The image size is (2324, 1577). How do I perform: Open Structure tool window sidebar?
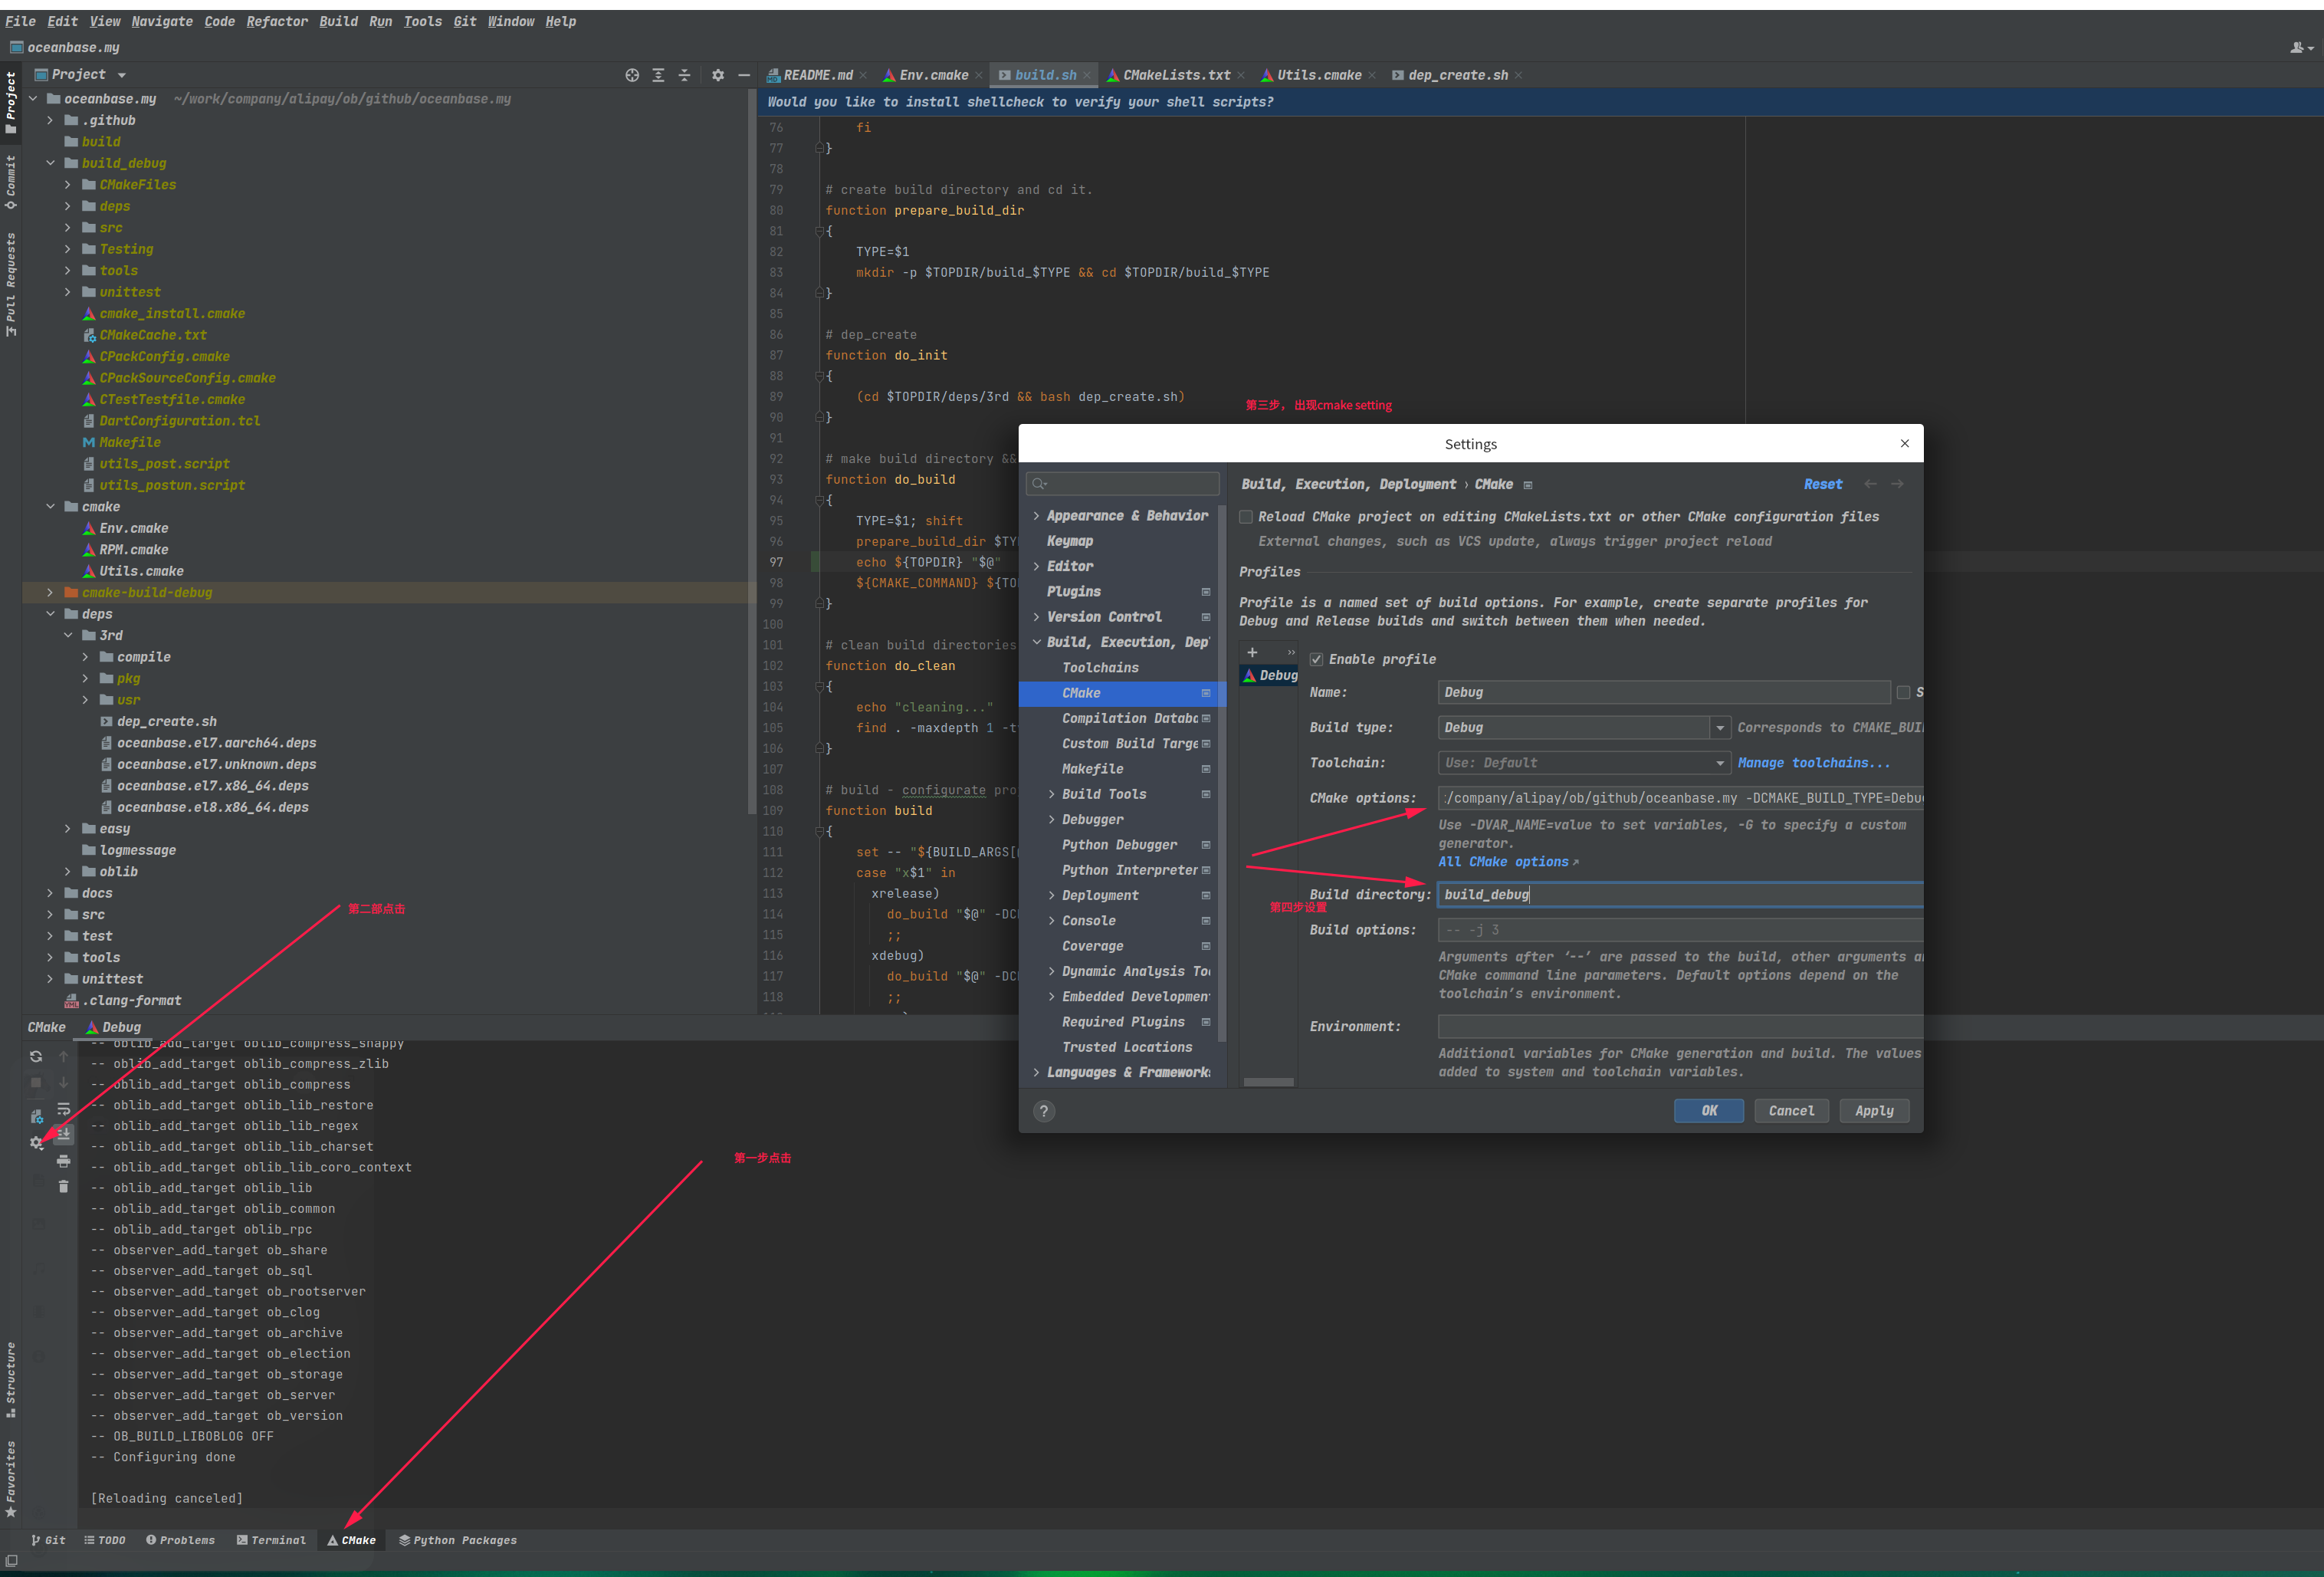pyautogui.click(x=10, y=1380)
